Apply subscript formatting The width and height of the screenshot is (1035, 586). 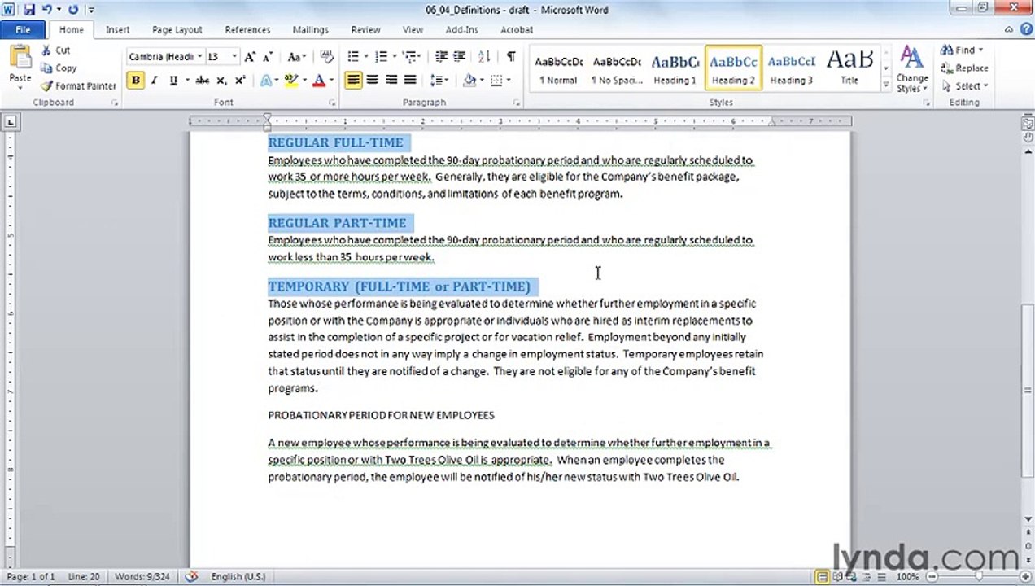click(221, 81)
